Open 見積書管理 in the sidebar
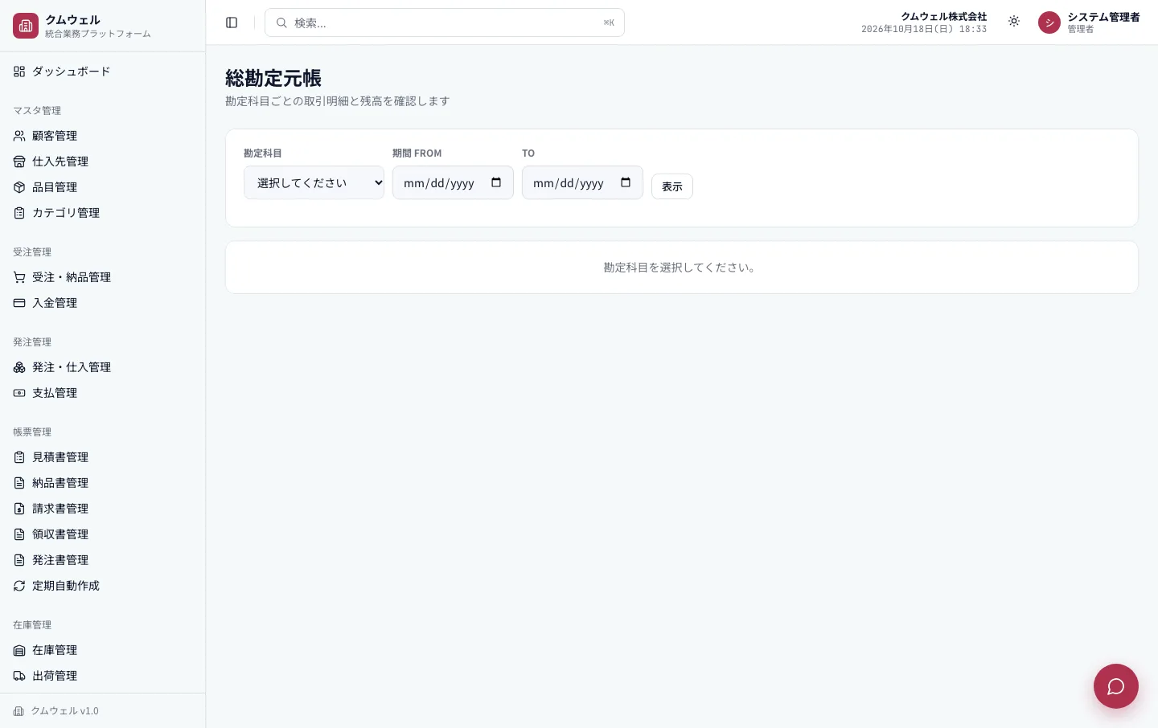 102,457
